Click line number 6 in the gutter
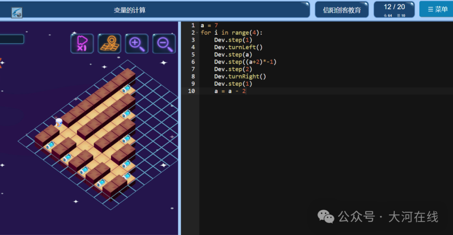Image resolution: width=453 pixels, height=235 pixels. click(x=193, y=62)
